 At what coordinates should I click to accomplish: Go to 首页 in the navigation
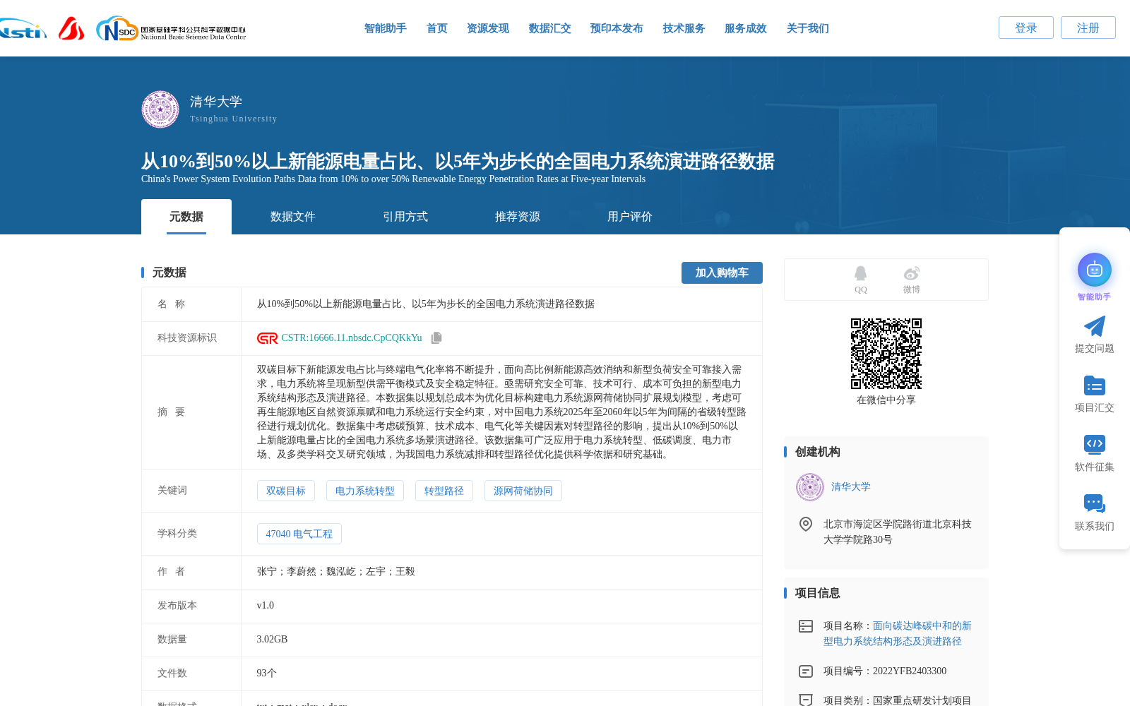[x=436, y=28]
